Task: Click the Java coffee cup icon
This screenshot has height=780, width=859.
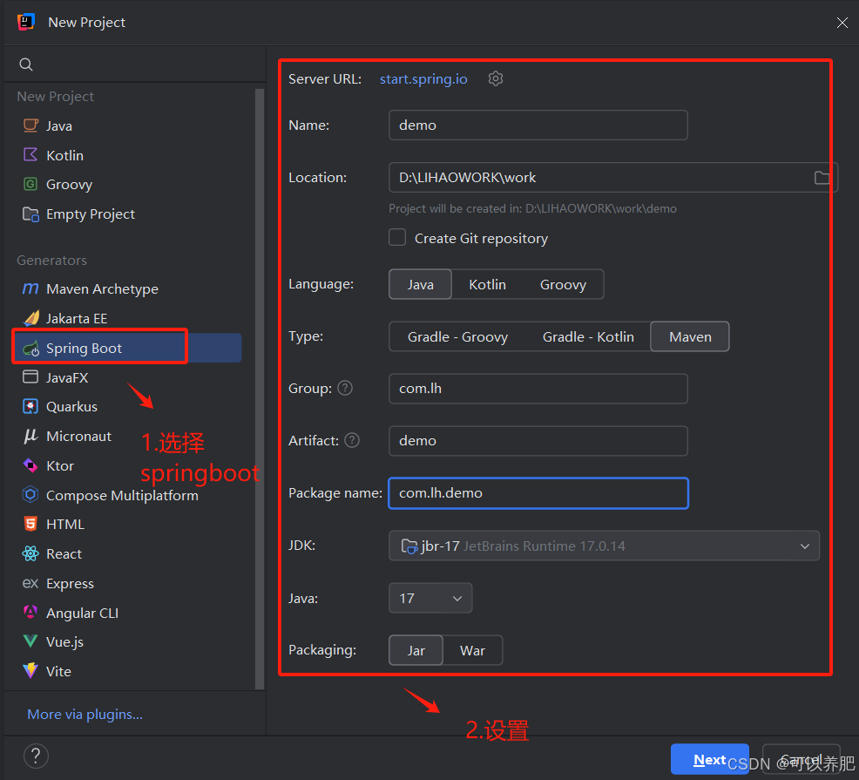Action: pyautogui.click(x=30, y=125)
